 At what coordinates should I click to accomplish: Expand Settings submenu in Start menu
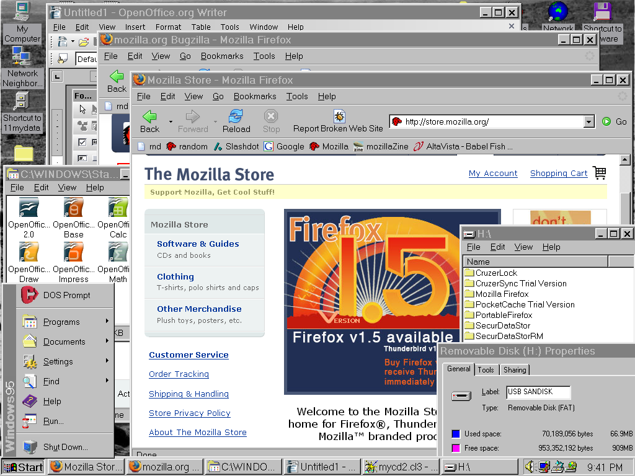click(58, 361)
